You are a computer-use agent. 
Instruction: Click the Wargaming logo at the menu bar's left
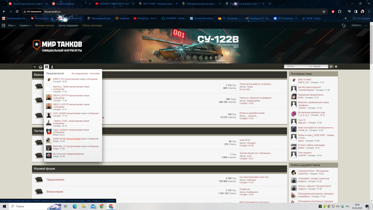click(3, 26)
